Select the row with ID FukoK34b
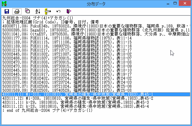The image size is (192, 126). pos(96,26)
